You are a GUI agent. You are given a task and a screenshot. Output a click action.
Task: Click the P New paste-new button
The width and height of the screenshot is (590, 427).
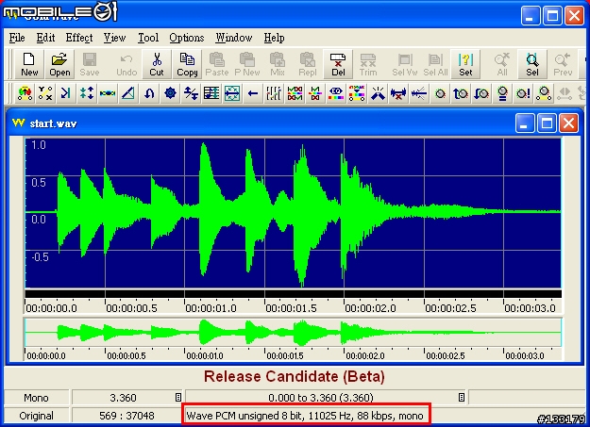[247, 64]
